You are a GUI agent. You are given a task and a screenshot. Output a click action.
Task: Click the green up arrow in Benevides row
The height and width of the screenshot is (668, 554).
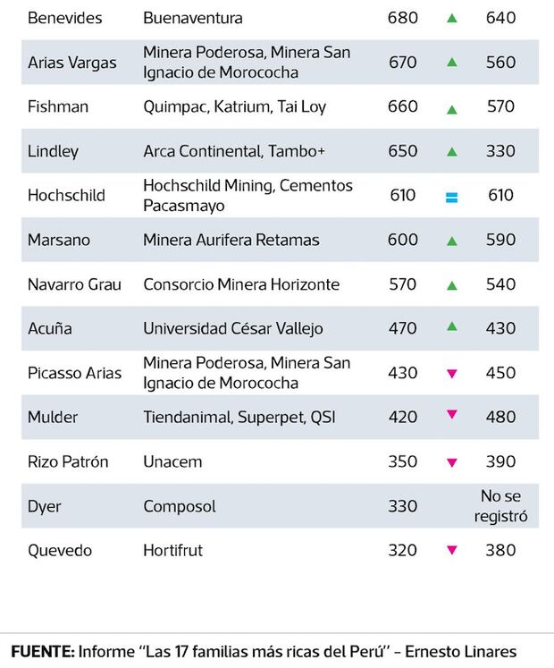coord(452,18)
